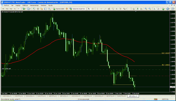Select the arrow cursor tool
The width and height of the screenshot is (176, 101).
(x=89, y=9)
